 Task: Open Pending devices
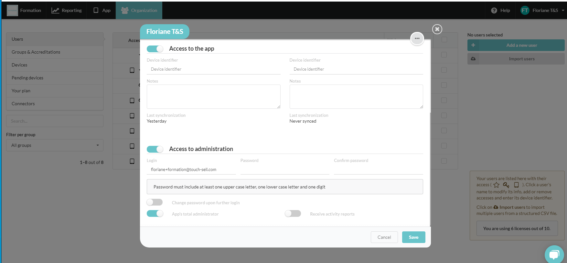click(55, 78)
